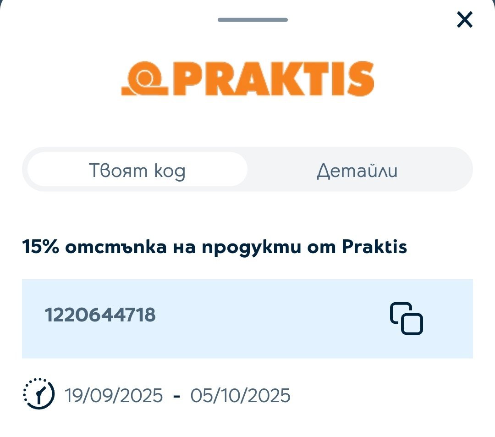
Task: Switch to the Детайли tab
Action: click(x=357, y=171)
